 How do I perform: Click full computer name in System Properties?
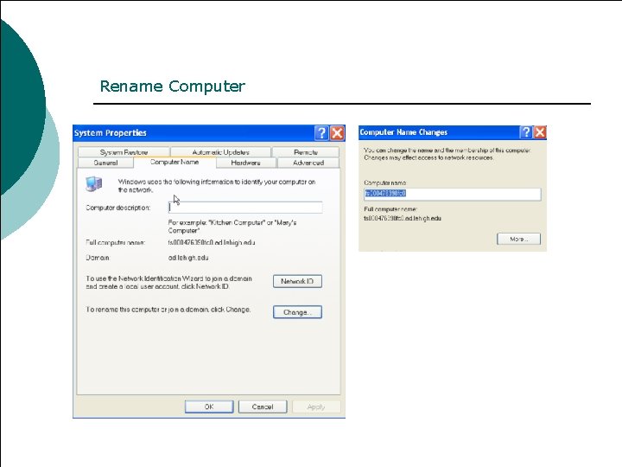pos(212,243)
